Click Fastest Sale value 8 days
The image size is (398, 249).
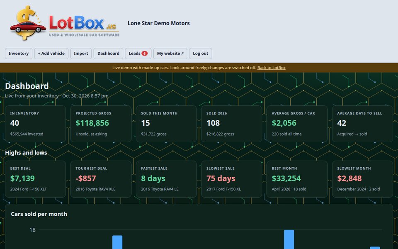pyautogui.click(x=153, y=178)
